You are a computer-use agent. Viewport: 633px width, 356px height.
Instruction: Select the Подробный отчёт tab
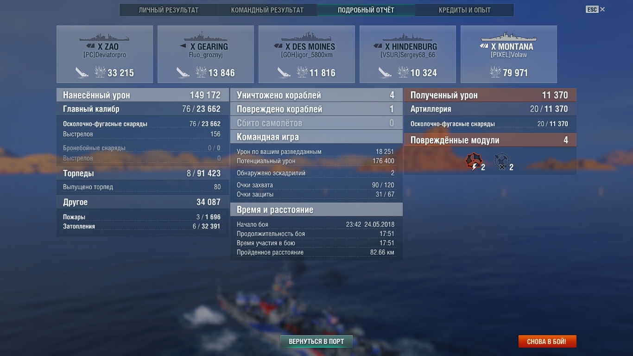[x=366, y=10]
